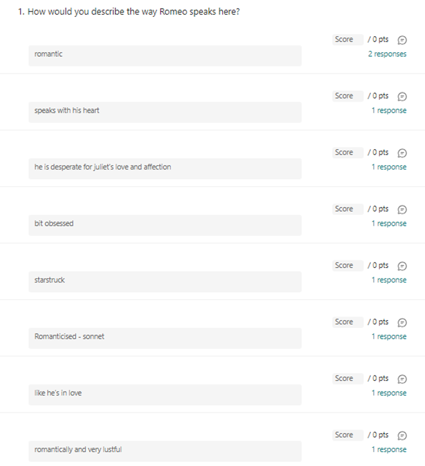This screenshot has height=466, width=425.
Task: Select the 'he is desperate for juliet's love' answer box
Action: coord(165,169)
